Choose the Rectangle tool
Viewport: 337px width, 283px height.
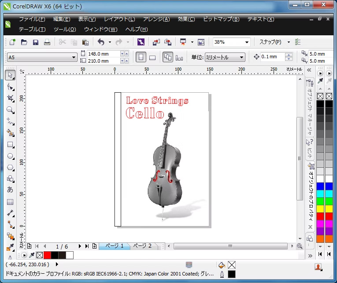[10, 144]
